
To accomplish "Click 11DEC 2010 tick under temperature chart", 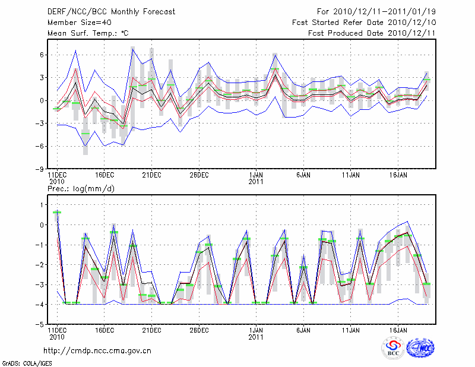I will (56, 178).
